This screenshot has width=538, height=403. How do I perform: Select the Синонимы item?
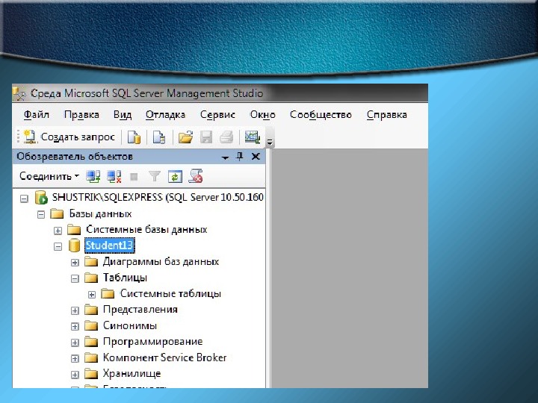tap(130, 325)
